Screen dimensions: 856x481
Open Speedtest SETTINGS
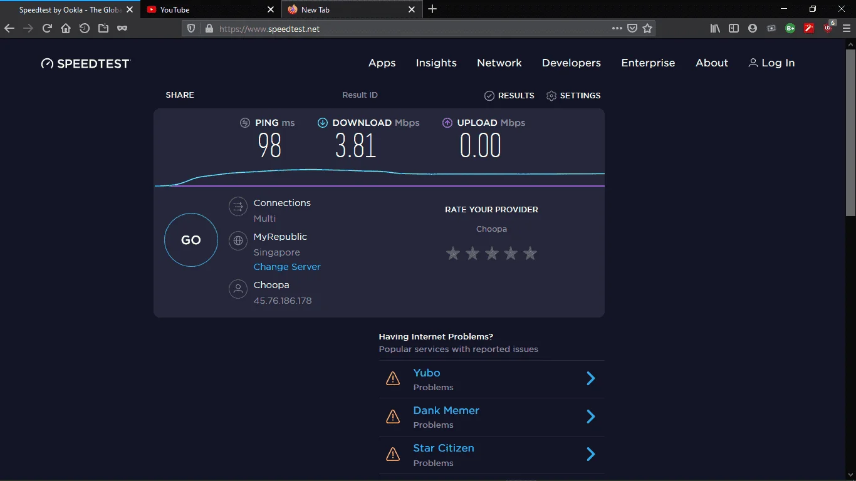click(573, 96)
